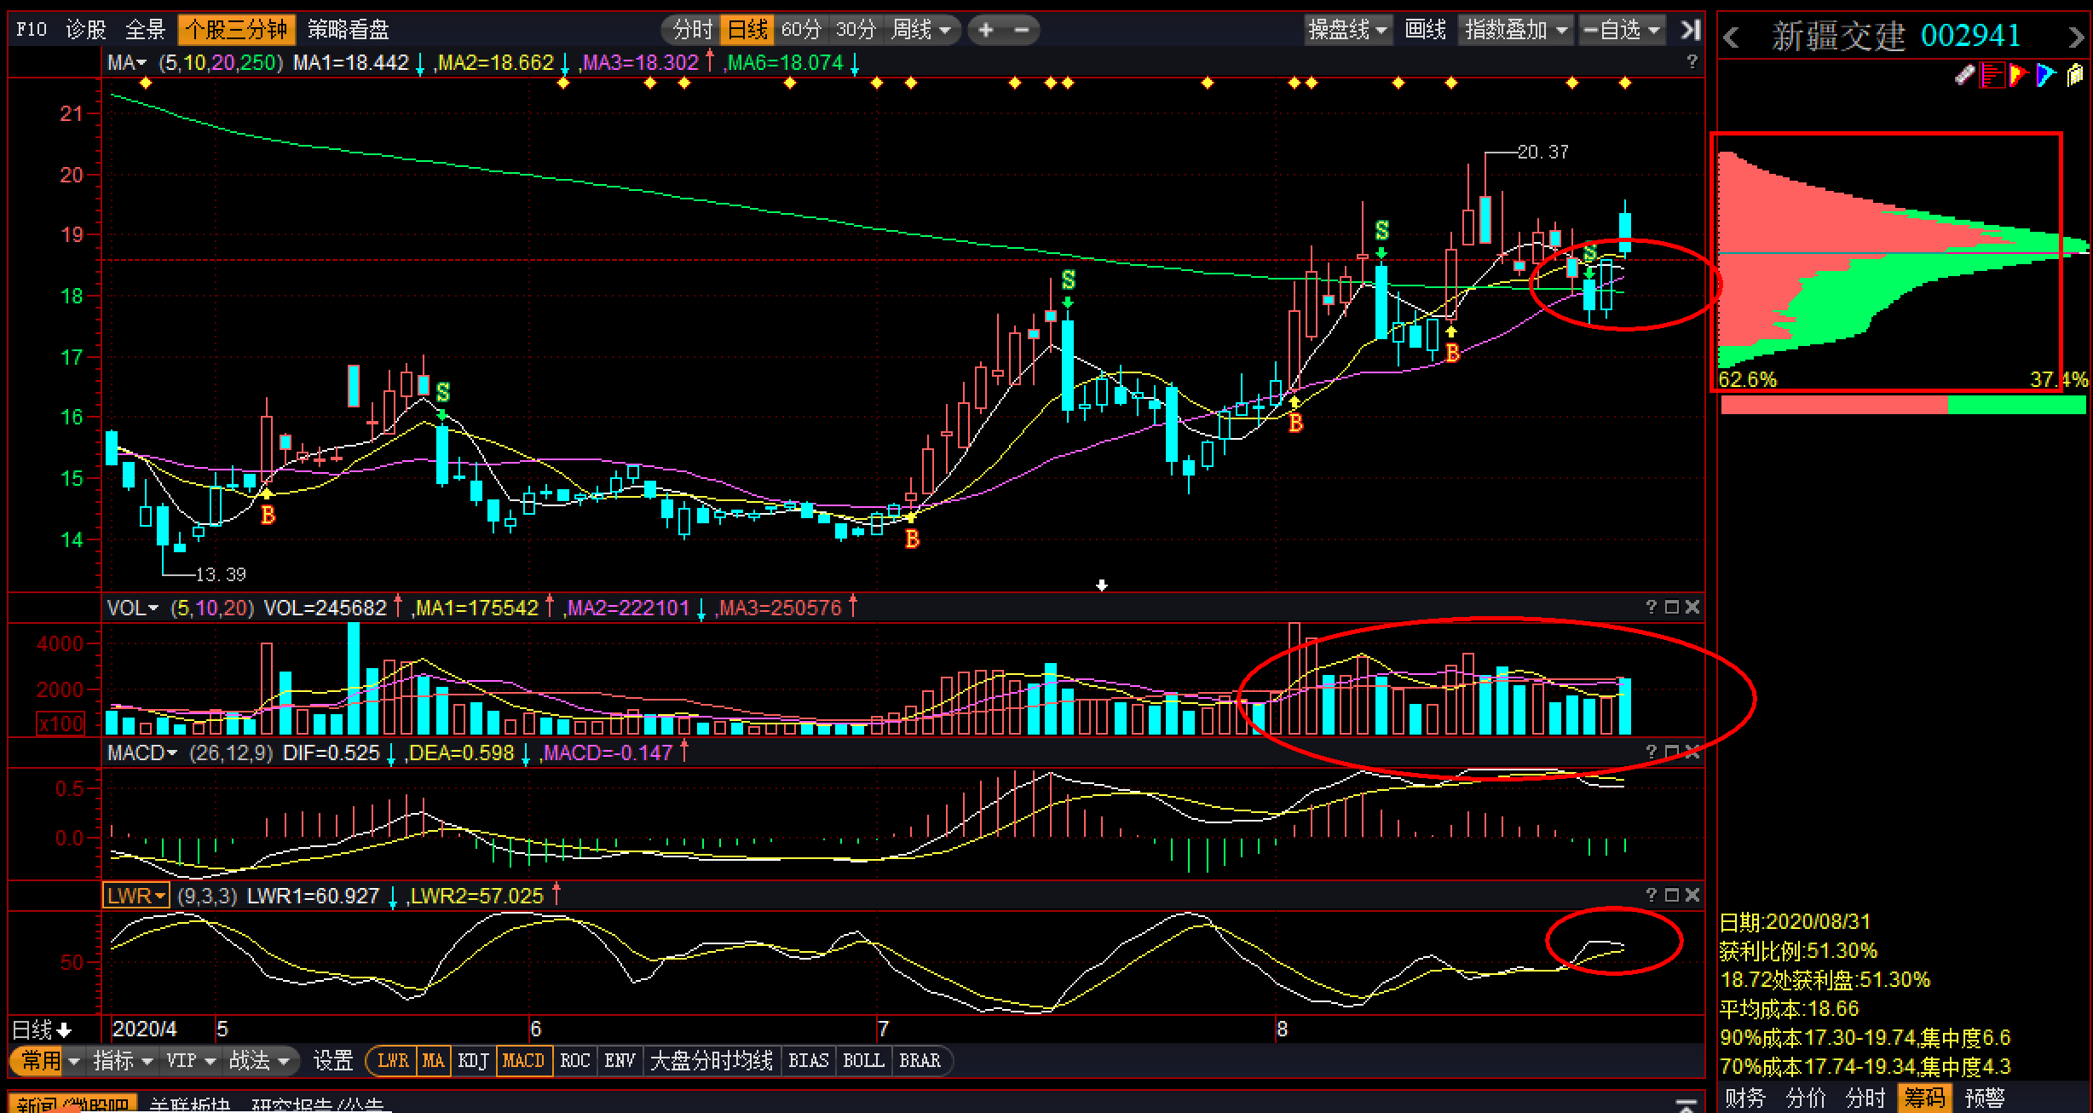This screenshot has height=1113, width=2093.
Task: Maximize the VOL sub-chart panel
Action: pos(1672,607)
